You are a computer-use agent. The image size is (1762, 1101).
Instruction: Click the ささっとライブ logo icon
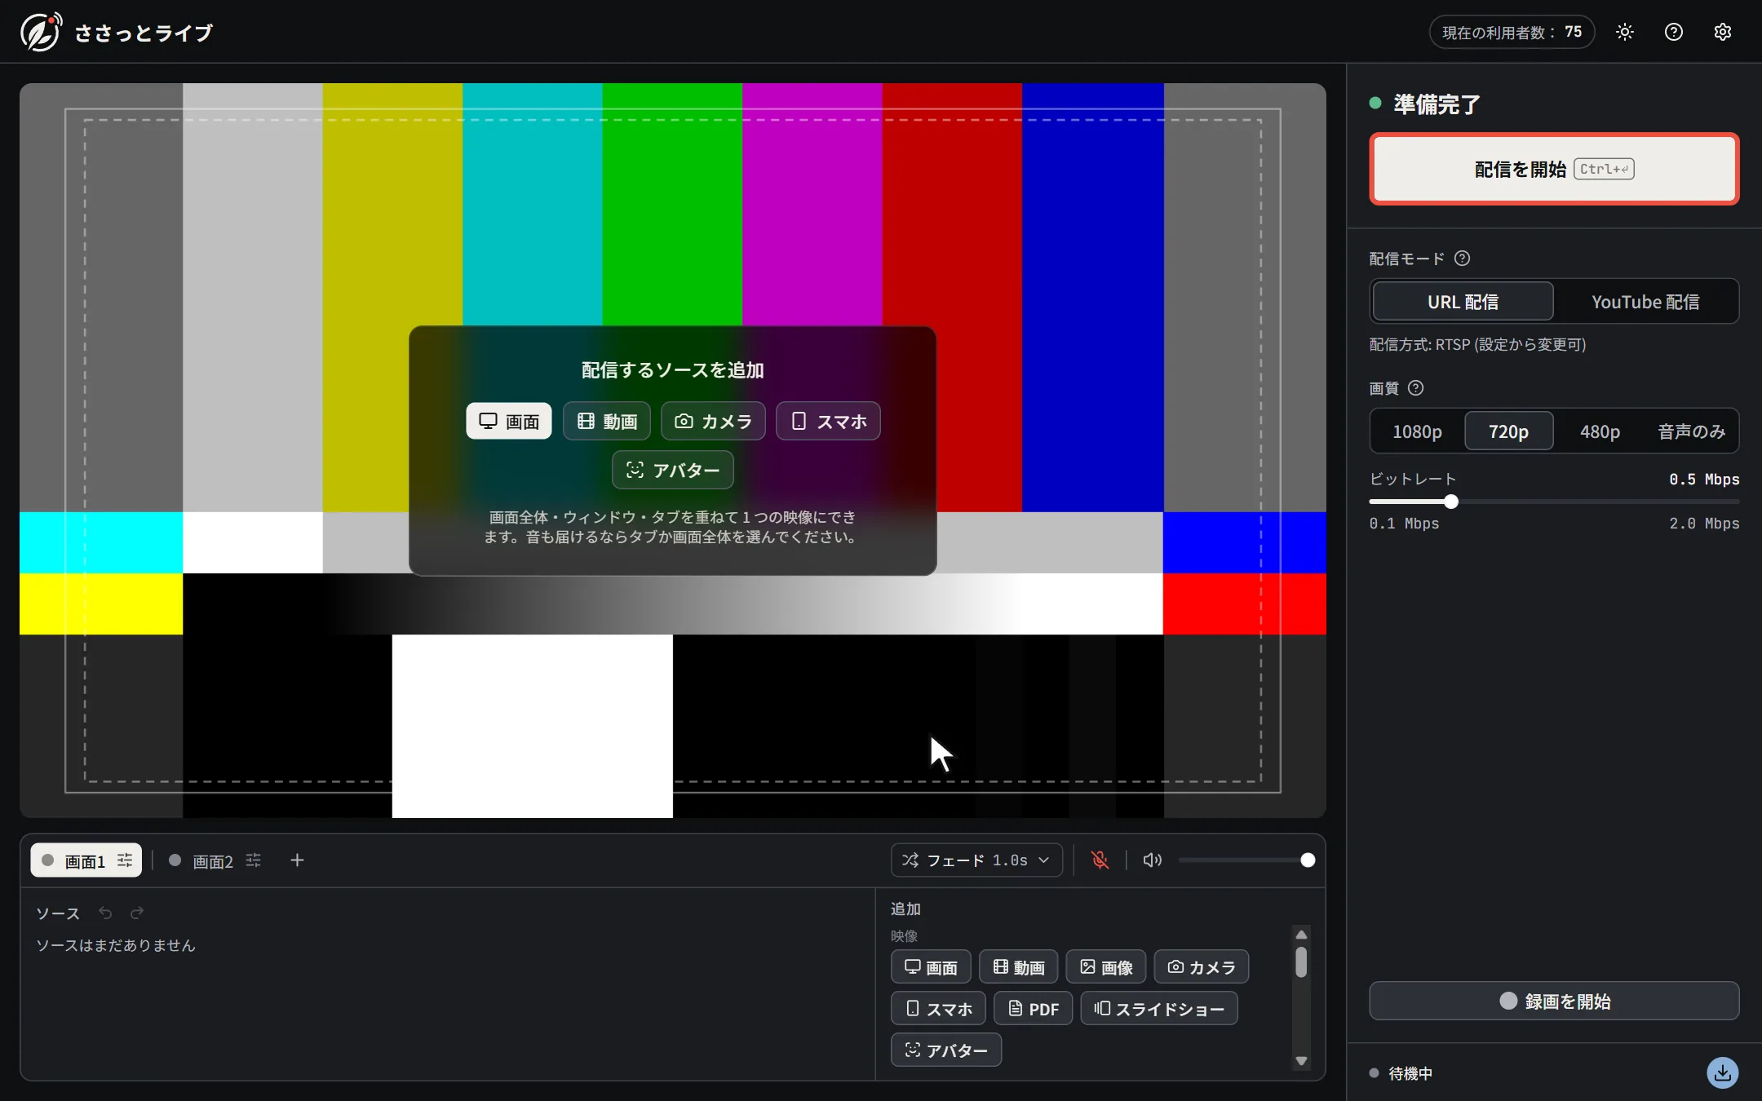click(41, 33)
